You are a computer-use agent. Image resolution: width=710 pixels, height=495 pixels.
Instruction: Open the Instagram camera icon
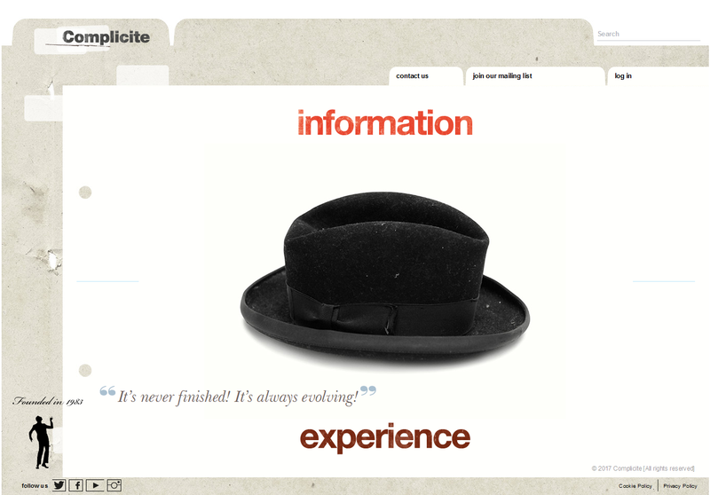click(x=114, y=485)
